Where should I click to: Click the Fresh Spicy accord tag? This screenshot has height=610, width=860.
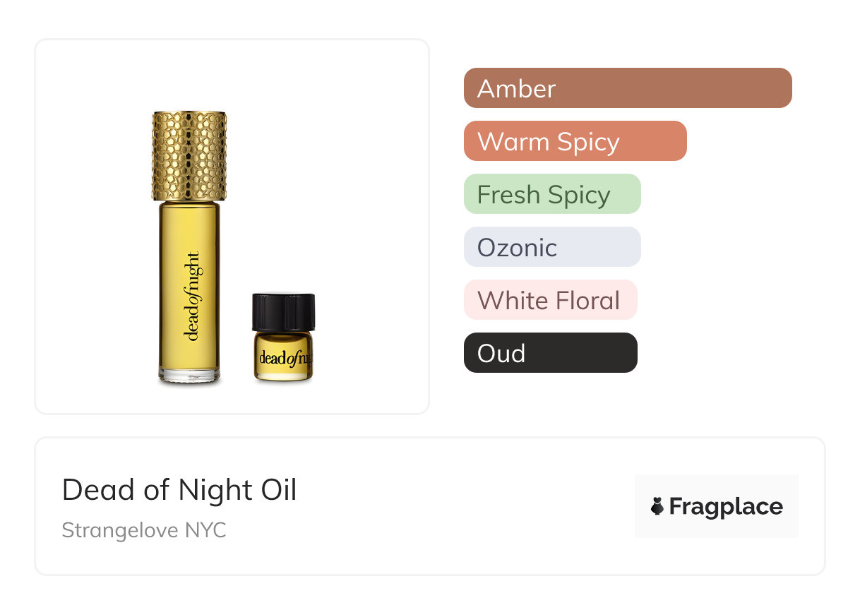552,194
